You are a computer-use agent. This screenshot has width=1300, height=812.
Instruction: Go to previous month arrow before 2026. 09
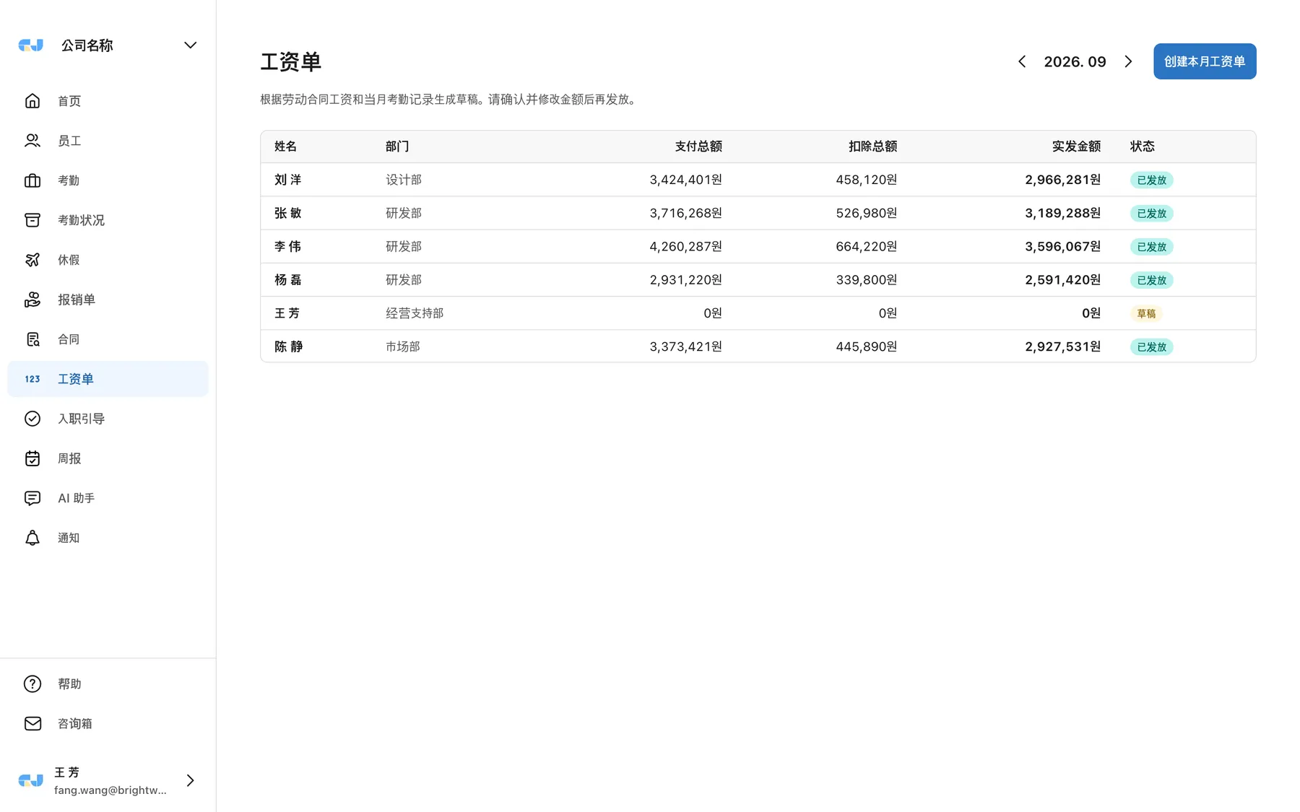click(1022, 61)
